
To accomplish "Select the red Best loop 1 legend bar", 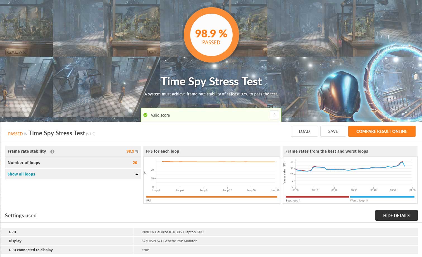I will click(317, 197).
